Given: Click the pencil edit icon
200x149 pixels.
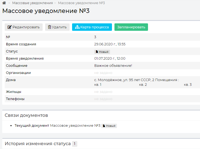Looking at the screenshot, I should pos(9,27).
